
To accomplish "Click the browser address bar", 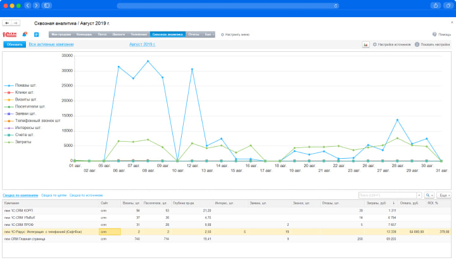I will pyautogui.click(x=228, y=6).
